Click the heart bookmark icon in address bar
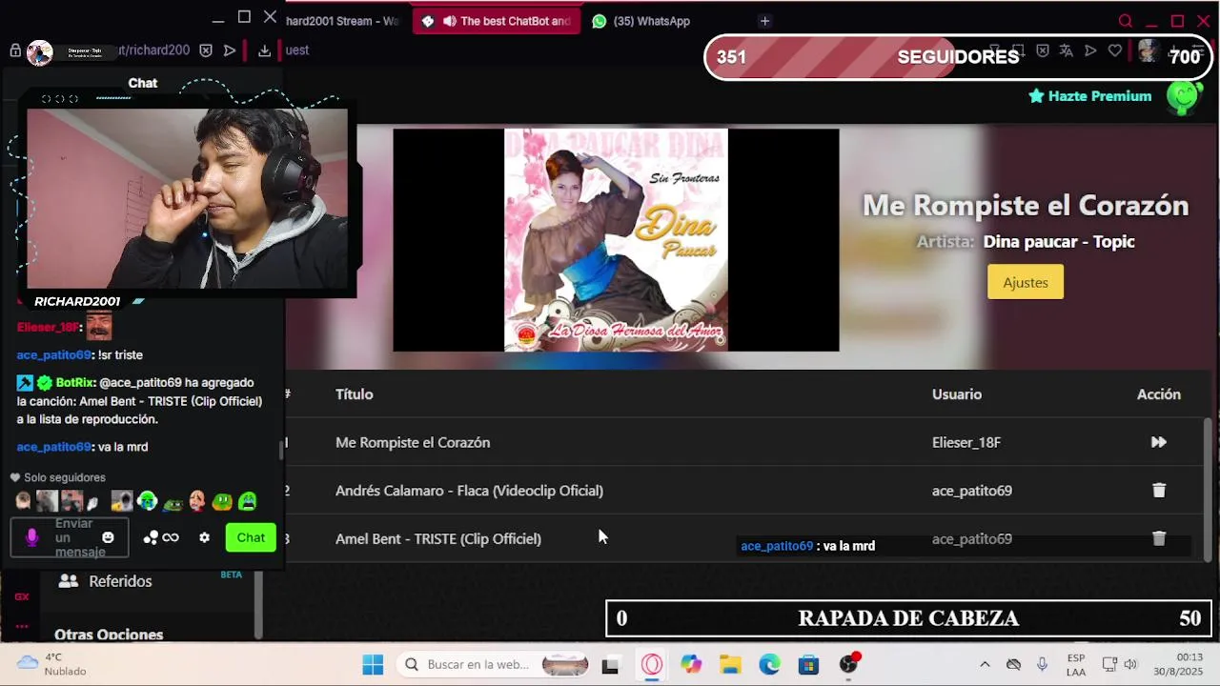The height and width of the screenshot is (686, 1220). pyautogui.click(x=1115, y=50)
